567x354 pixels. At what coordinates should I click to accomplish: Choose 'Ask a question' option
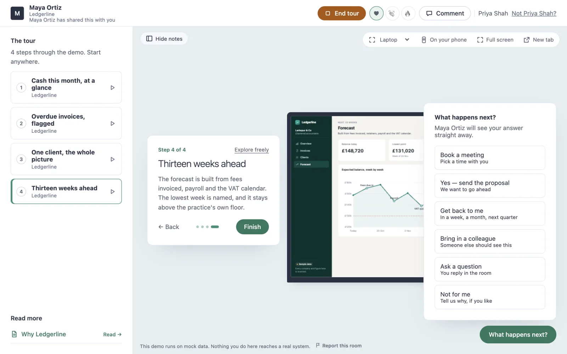(x=490, y=269)
